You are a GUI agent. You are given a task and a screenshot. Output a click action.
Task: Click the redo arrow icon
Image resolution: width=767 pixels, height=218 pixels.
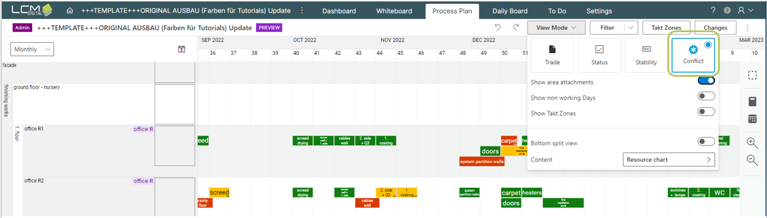(516, 27)
